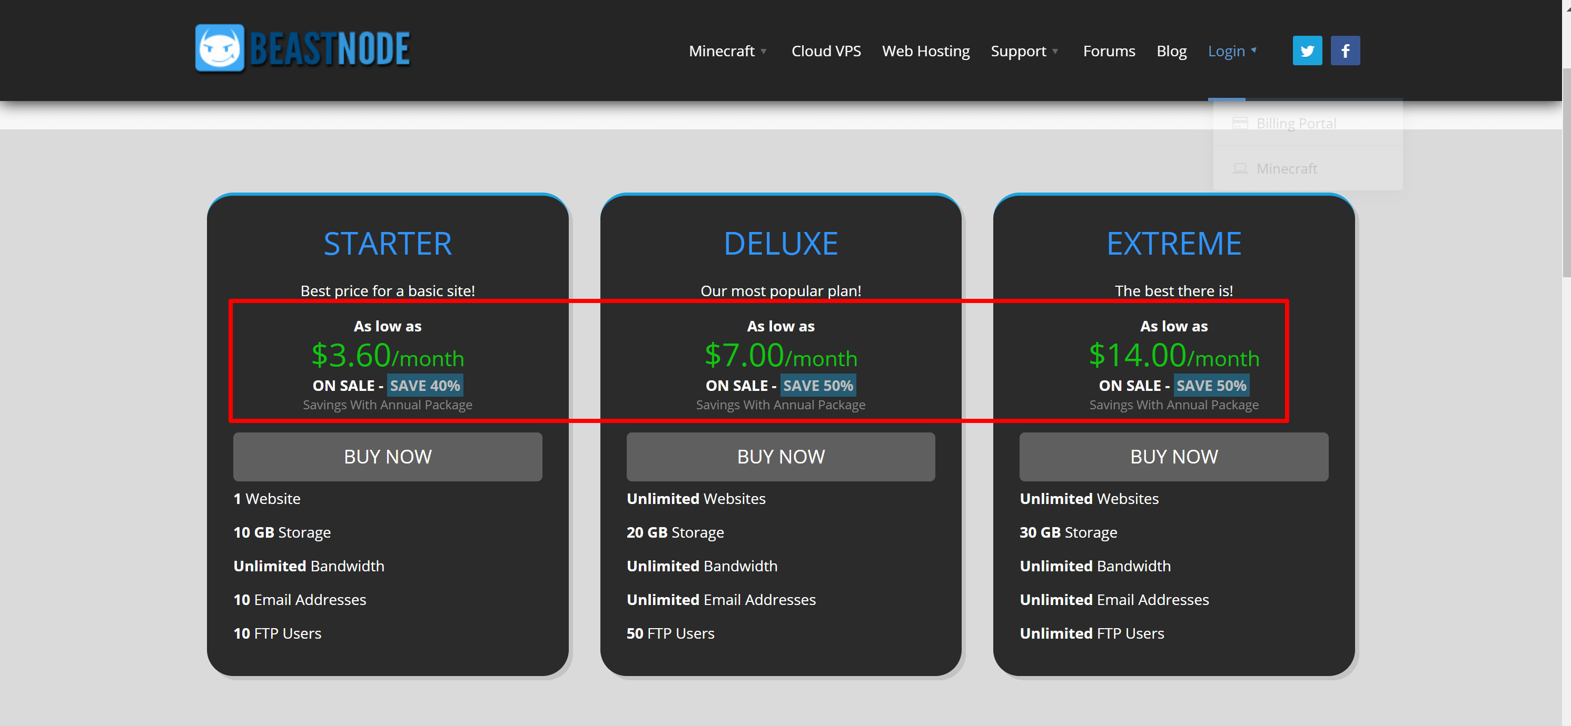1571x726 pixels.
Task: Click Deluxe 'Unlimited Websites' feature
Action: pos(696,498)
